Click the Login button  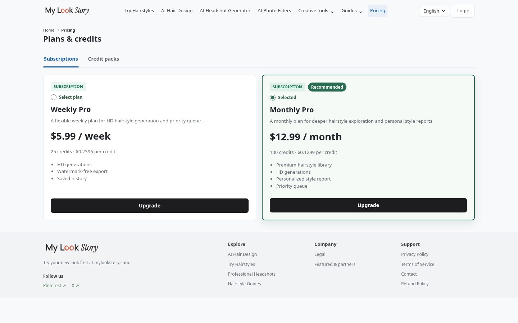tap(463, 11)
